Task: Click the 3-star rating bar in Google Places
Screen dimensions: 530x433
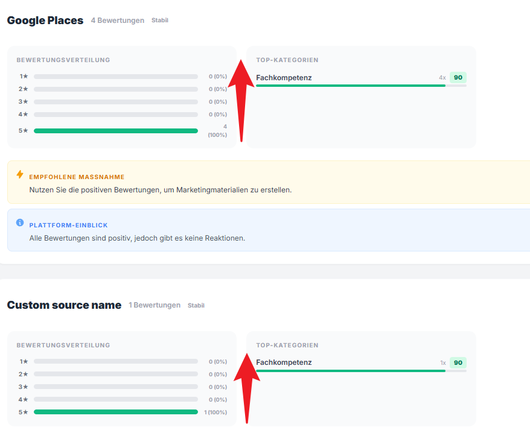Action: click(116, 102)
